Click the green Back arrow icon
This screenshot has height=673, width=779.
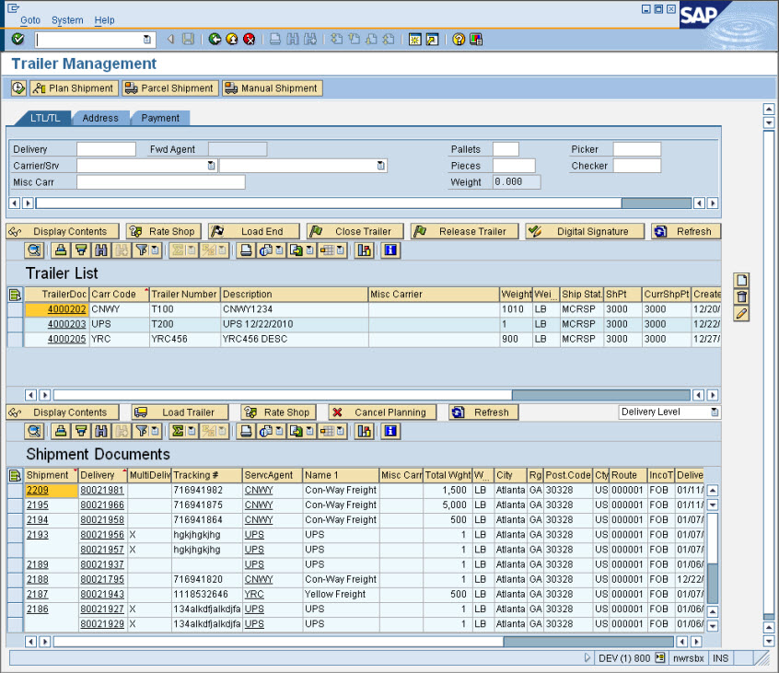point(215,40)
